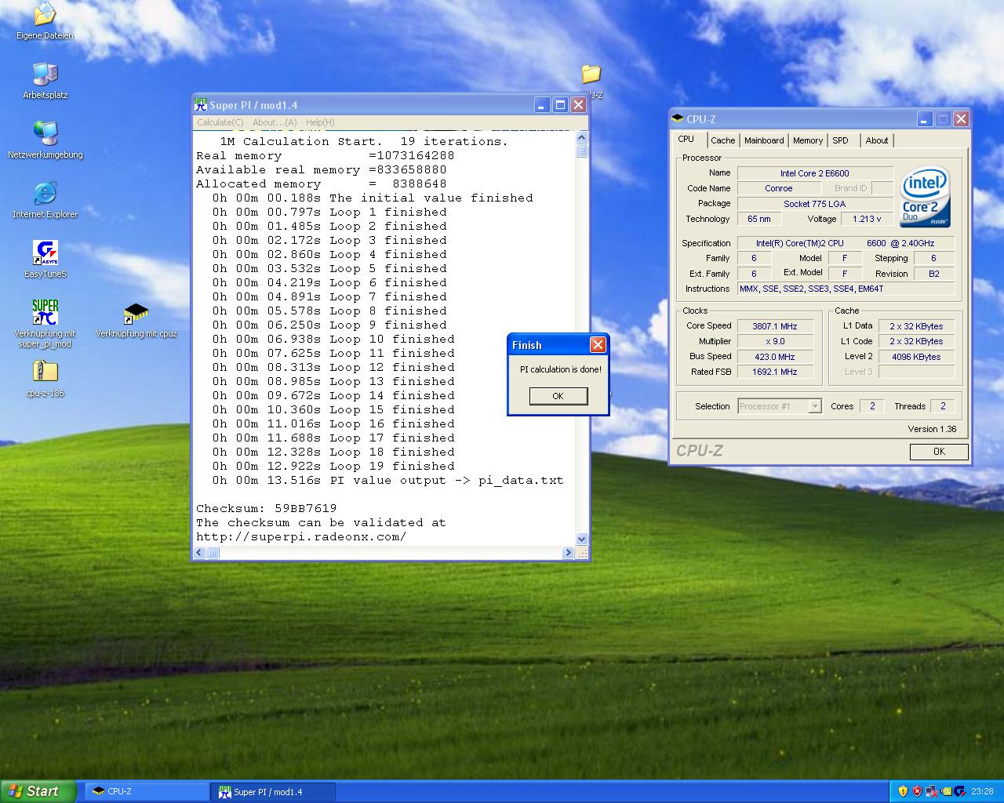Click the Windows Start button

tap(38, 791)
